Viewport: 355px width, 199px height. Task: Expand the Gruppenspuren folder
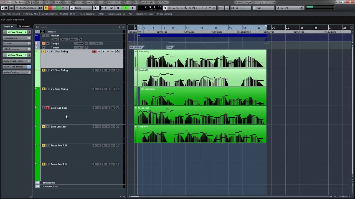point(38,187)
